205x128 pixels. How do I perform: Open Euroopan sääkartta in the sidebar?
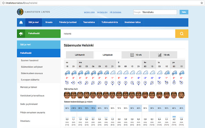[x=30, y=80]
